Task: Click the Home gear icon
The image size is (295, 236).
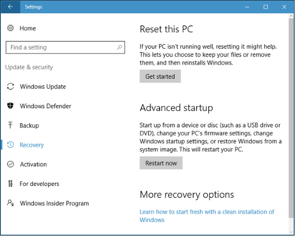Action: (x=10, y=28)
